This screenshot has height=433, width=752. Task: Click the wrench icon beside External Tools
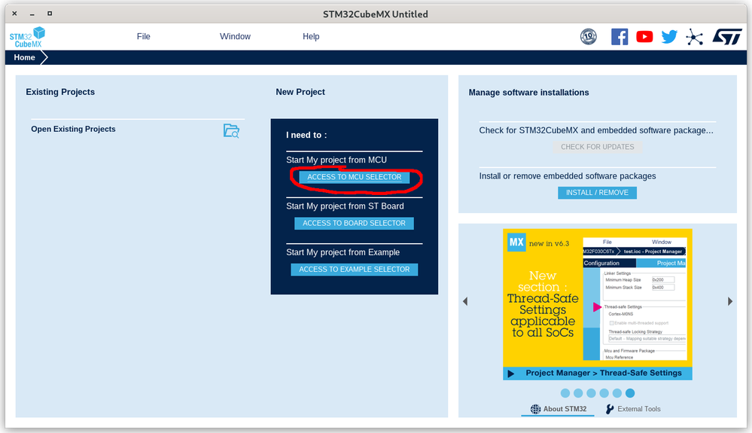[x=610, y=409]
